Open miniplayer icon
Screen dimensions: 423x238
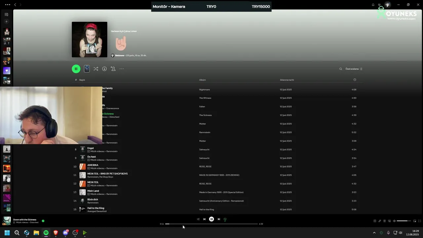click(415, 221)
